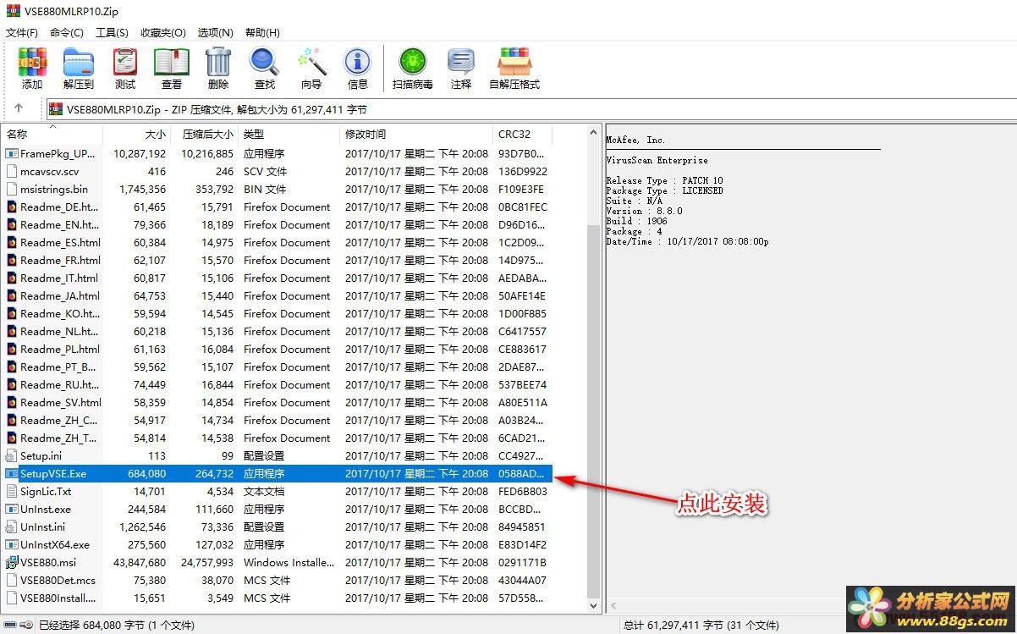Select the Readme_ZH_T... file
The image size is (1017, 634).
tap(59, 438)
